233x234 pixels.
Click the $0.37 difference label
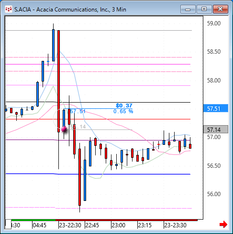click(x=124, y=105)
